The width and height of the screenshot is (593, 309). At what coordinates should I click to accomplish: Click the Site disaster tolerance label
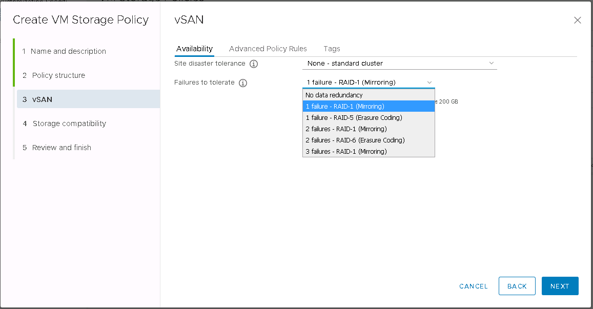210,63
